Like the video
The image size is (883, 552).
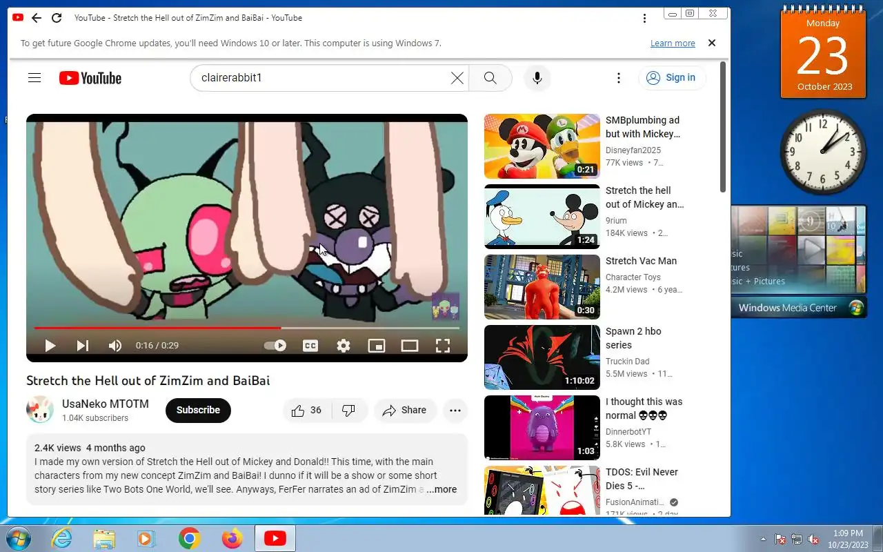coord(307,411)
